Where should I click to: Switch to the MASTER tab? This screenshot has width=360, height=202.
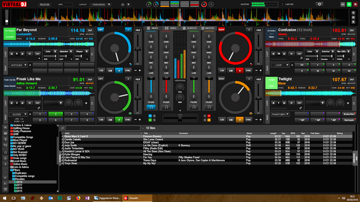point(208,28)
